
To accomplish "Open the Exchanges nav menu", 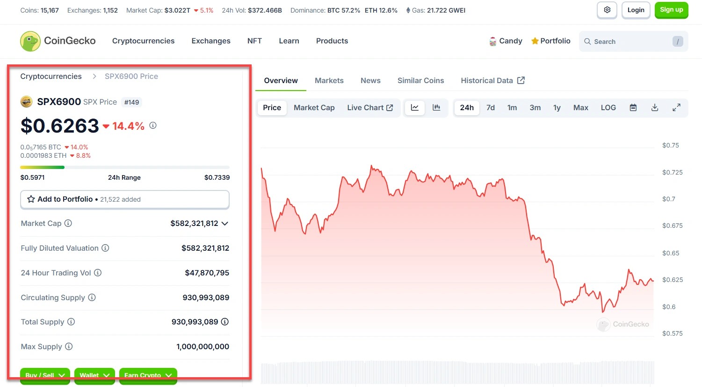I will click(211, 41).
